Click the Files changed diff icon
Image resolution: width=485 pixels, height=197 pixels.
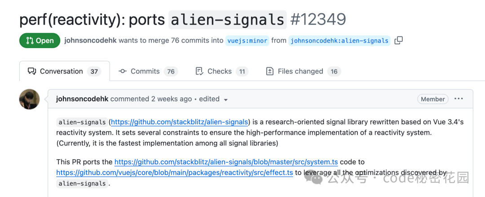point(270,71)
